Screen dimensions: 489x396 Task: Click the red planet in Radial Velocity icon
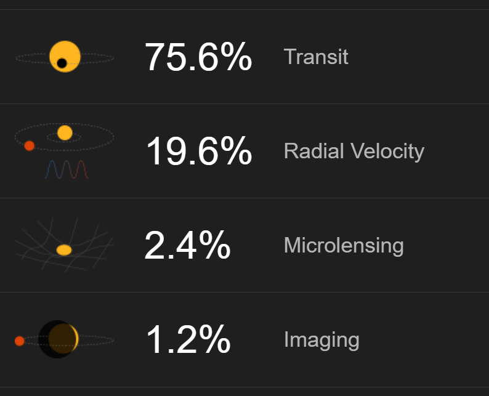pos(30,145)
